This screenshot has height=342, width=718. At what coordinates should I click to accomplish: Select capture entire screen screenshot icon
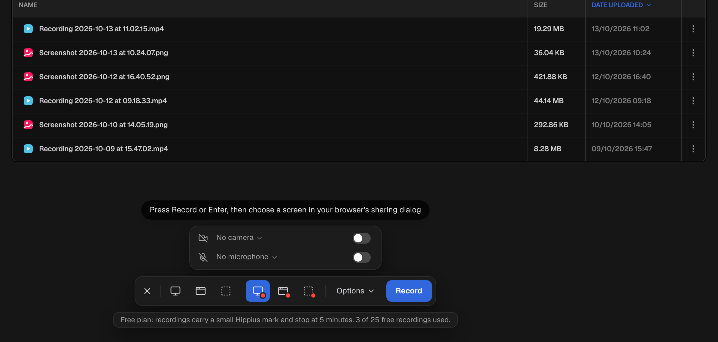[175, 291]
